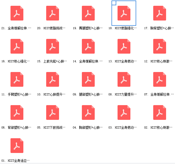Click the file name 12. HIIT核心刺激
This screenshot has height=164, width=175.
pyautogui.click(x=158, y=61)
